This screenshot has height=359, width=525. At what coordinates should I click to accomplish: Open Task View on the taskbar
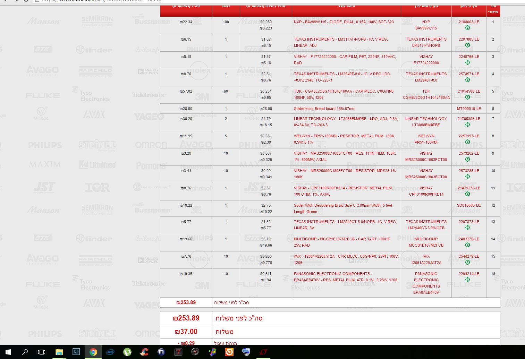(x=42, y=352)
